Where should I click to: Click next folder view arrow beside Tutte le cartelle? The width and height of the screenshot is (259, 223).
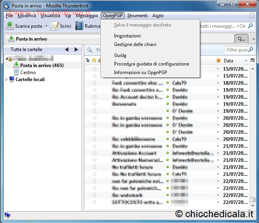(76, 50)
